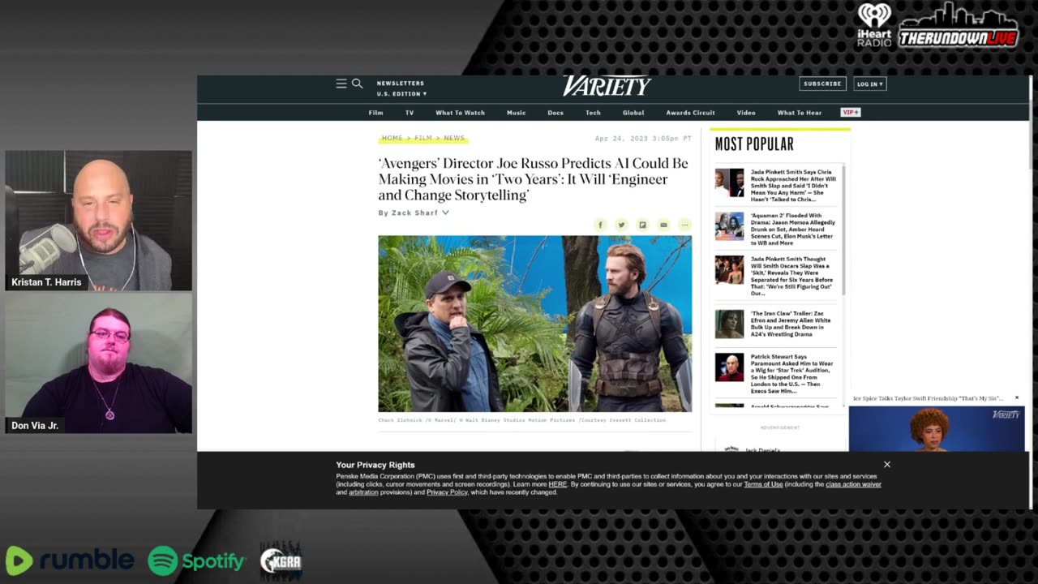
Task: Open Zack Sharf author link
Action: pyautogui.click(x=414, y=213)
